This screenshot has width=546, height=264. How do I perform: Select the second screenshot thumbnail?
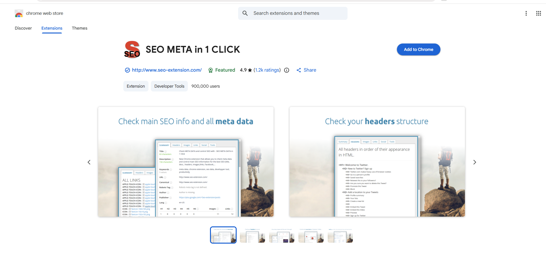click(x=252, y=235)
